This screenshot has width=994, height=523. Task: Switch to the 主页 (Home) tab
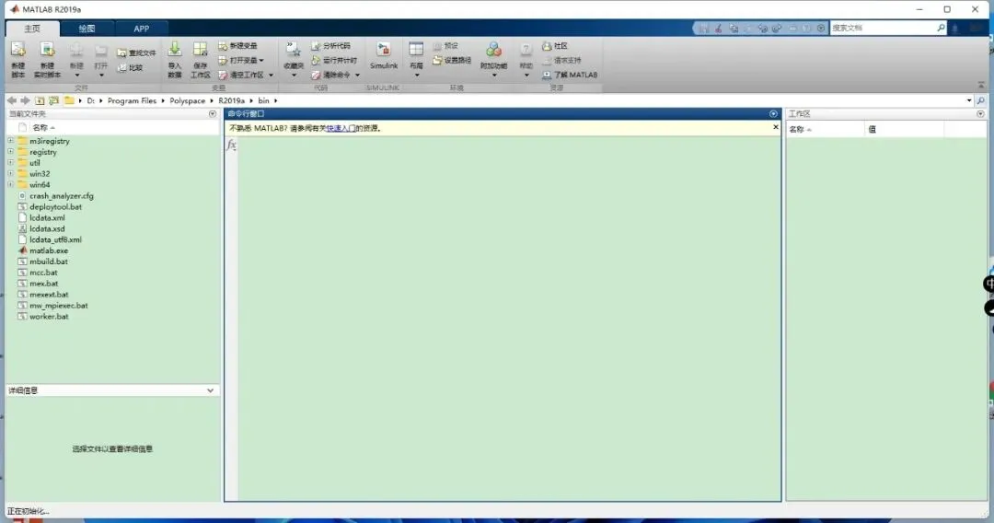click(32, 29)
